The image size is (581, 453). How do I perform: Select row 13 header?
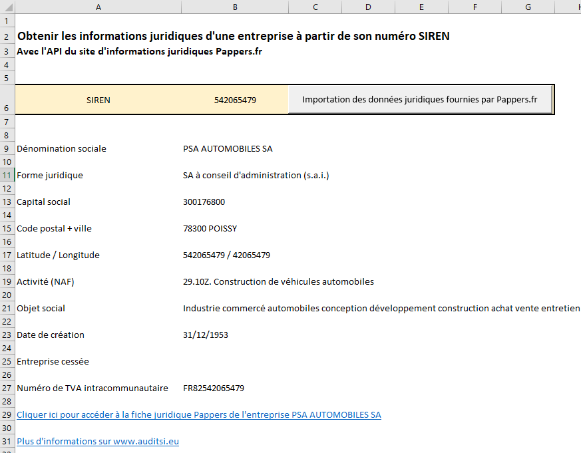[x=7, y=202]
